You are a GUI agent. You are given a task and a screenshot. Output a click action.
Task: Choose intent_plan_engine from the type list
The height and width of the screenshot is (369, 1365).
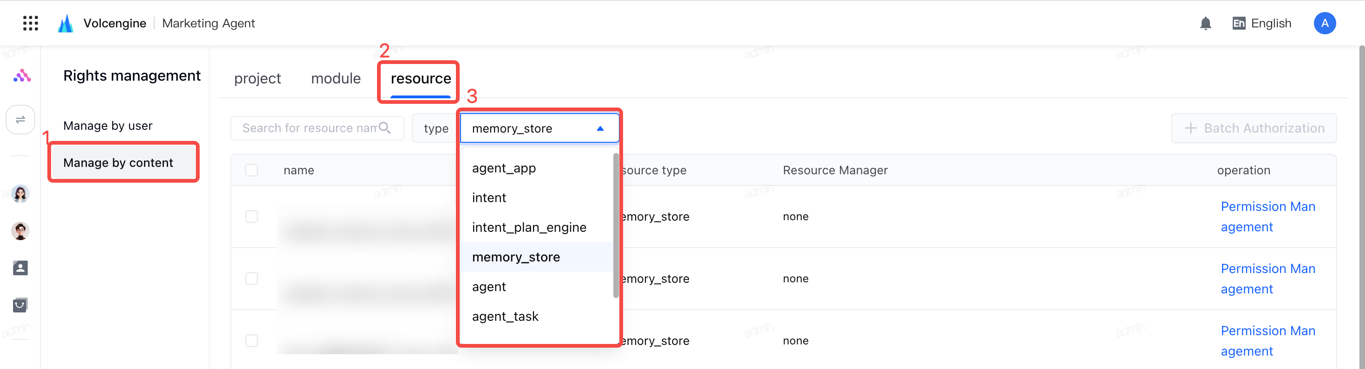[x=537, y=228]
